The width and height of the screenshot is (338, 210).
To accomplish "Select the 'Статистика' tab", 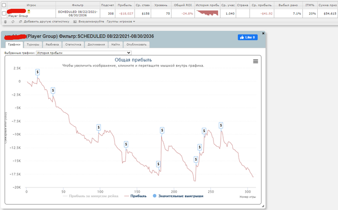I will 73,44.
